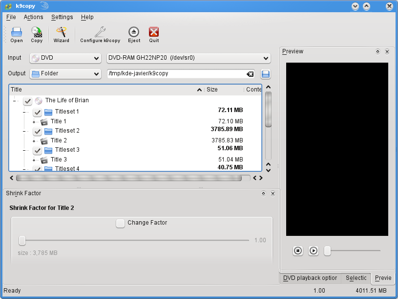Toggle the Titleset 4 checkbox

(37, 168)
